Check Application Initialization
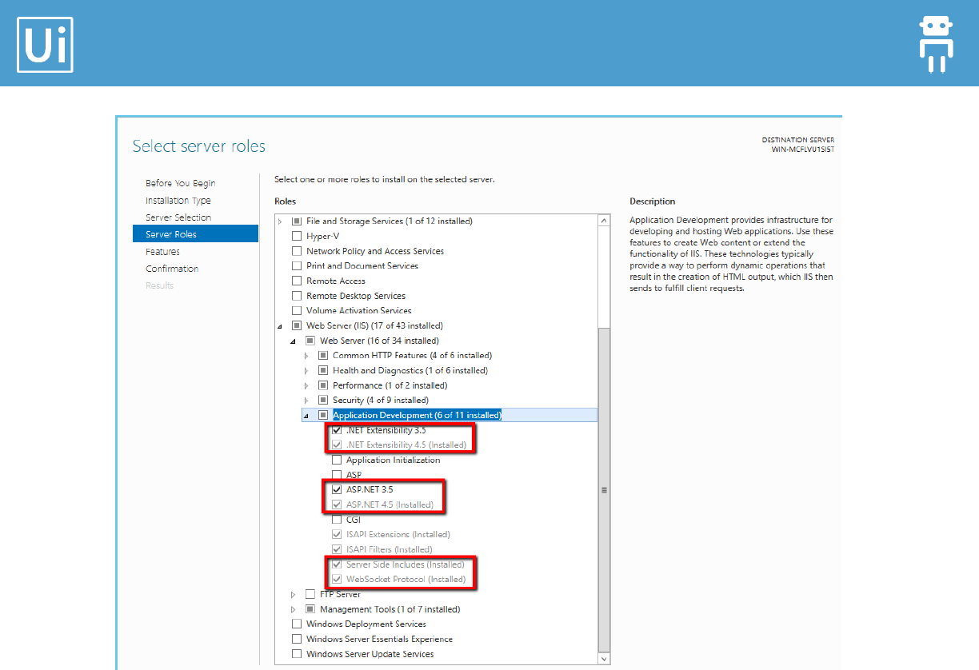Image resolution: width=979 pixels, height=670 pixels. (337, 460)
